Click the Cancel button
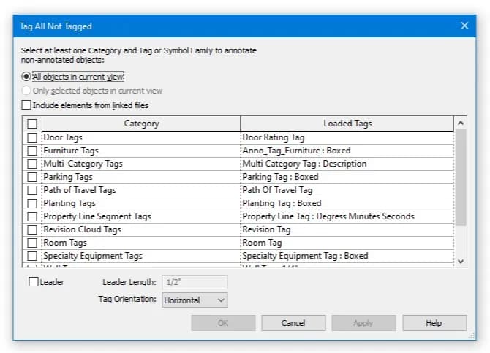490x353 pixels. [x=293, y=323]
